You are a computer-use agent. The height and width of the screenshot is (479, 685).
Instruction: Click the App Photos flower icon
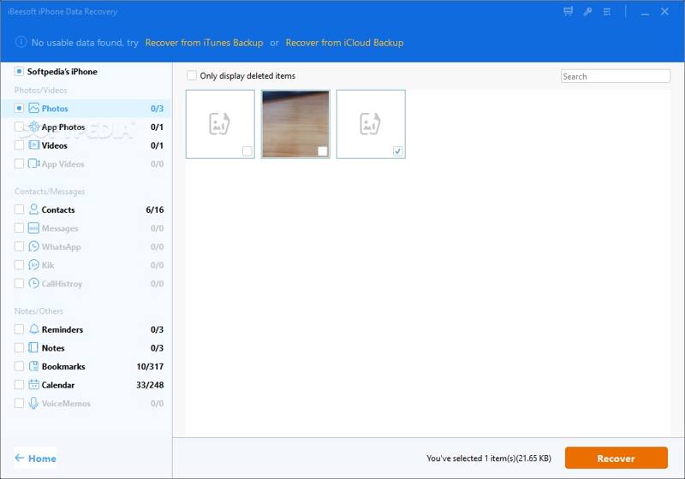[33, 127]
